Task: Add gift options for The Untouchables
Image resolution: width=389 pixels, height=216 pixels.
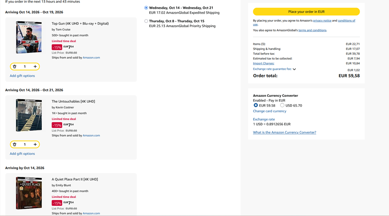Action: 22,154
